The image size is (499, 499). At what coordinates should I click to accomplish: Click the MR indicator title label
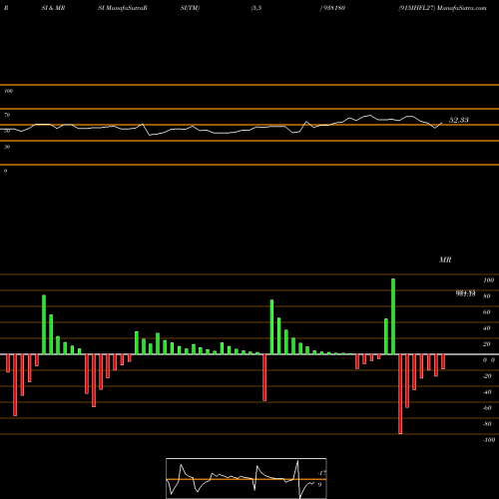coord(445,259)
